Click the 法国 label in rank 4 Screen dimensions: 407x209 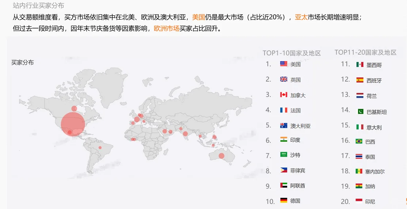296,110
